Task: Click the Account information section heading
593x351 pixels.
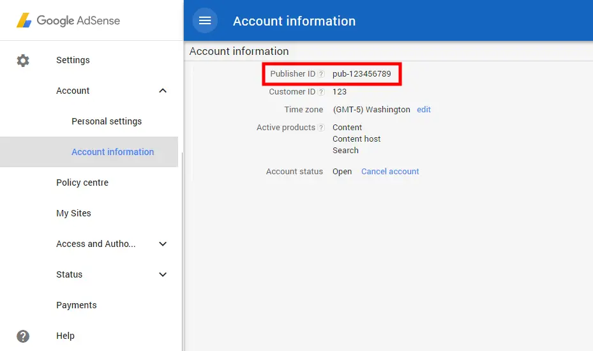Action: coord(239,52)
